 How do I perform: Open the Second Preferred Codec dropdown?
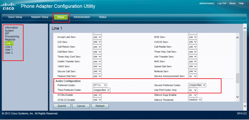coord(197,85)
